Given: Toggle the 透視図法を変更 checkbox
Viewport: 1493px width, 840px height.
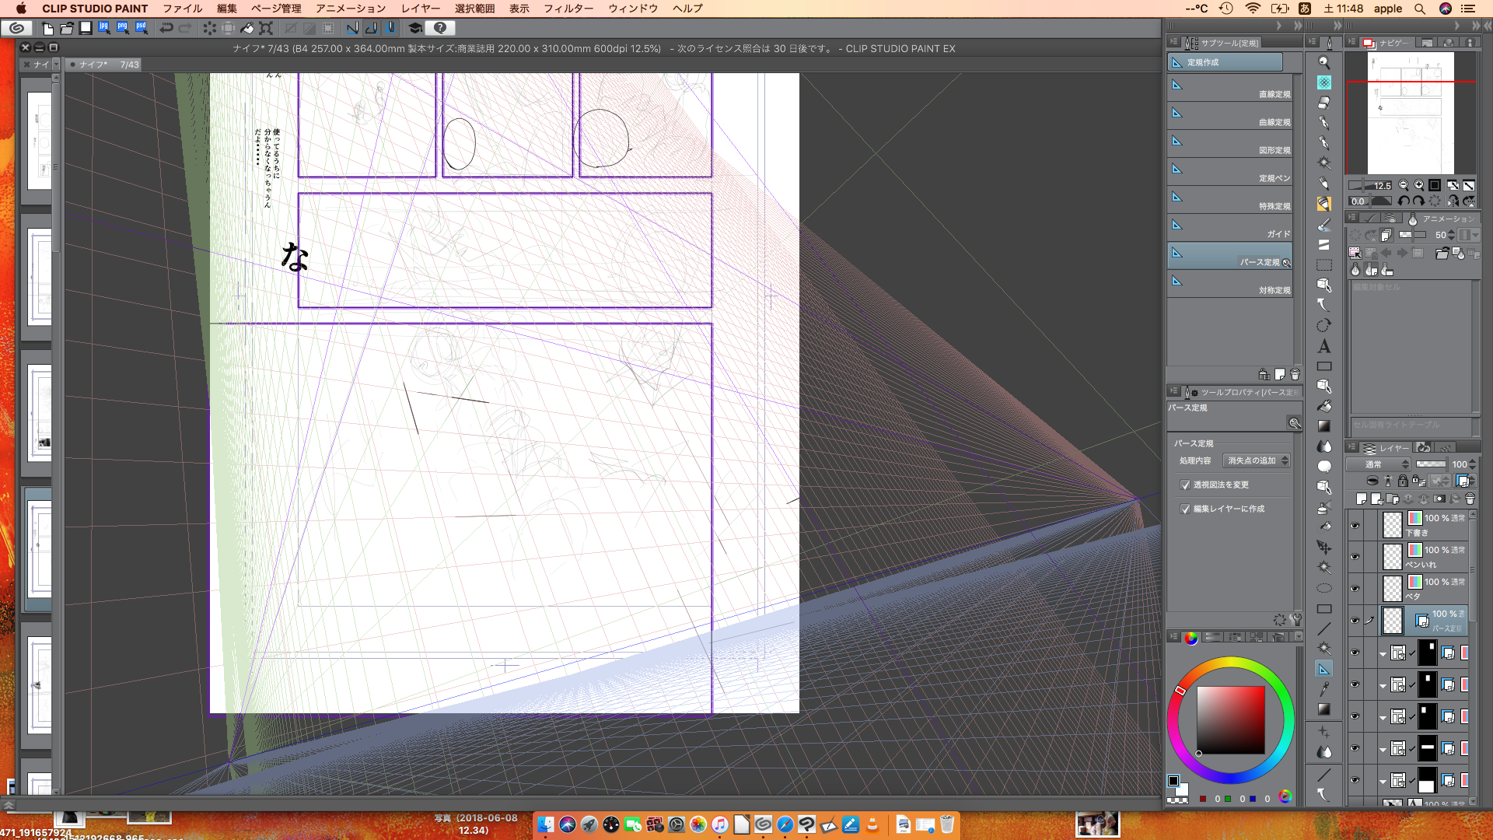Looking at the screenshot, I should point(1185,485).
